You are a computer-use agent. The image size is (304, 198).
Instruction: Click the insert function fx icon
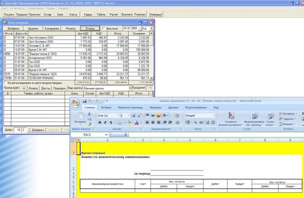click(x=126, y=135)
